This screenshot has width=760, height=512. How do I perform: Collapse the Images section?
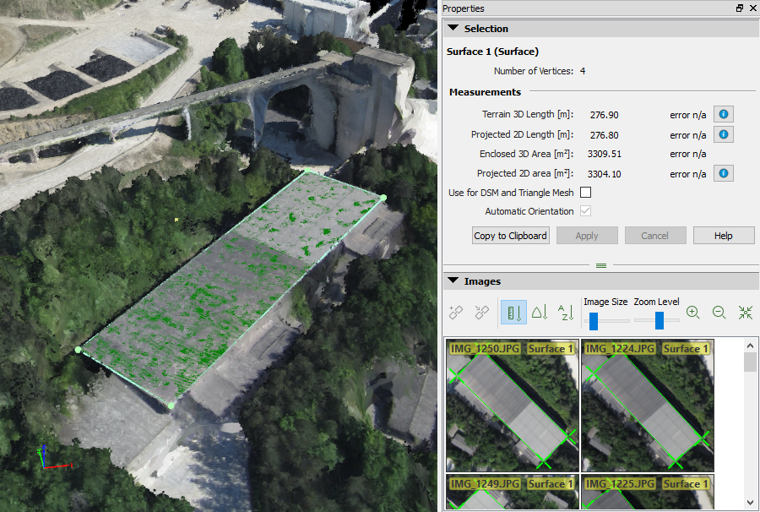coord(453,281)
